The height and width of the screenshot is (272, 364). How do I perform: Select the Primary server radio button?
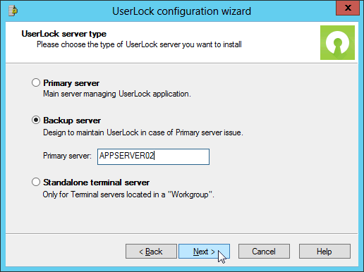(36, 82)
